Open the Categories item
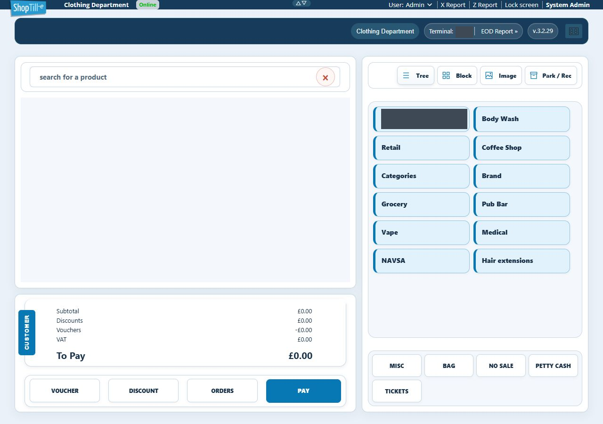603x424 pixels. click(x=421, y=176)
